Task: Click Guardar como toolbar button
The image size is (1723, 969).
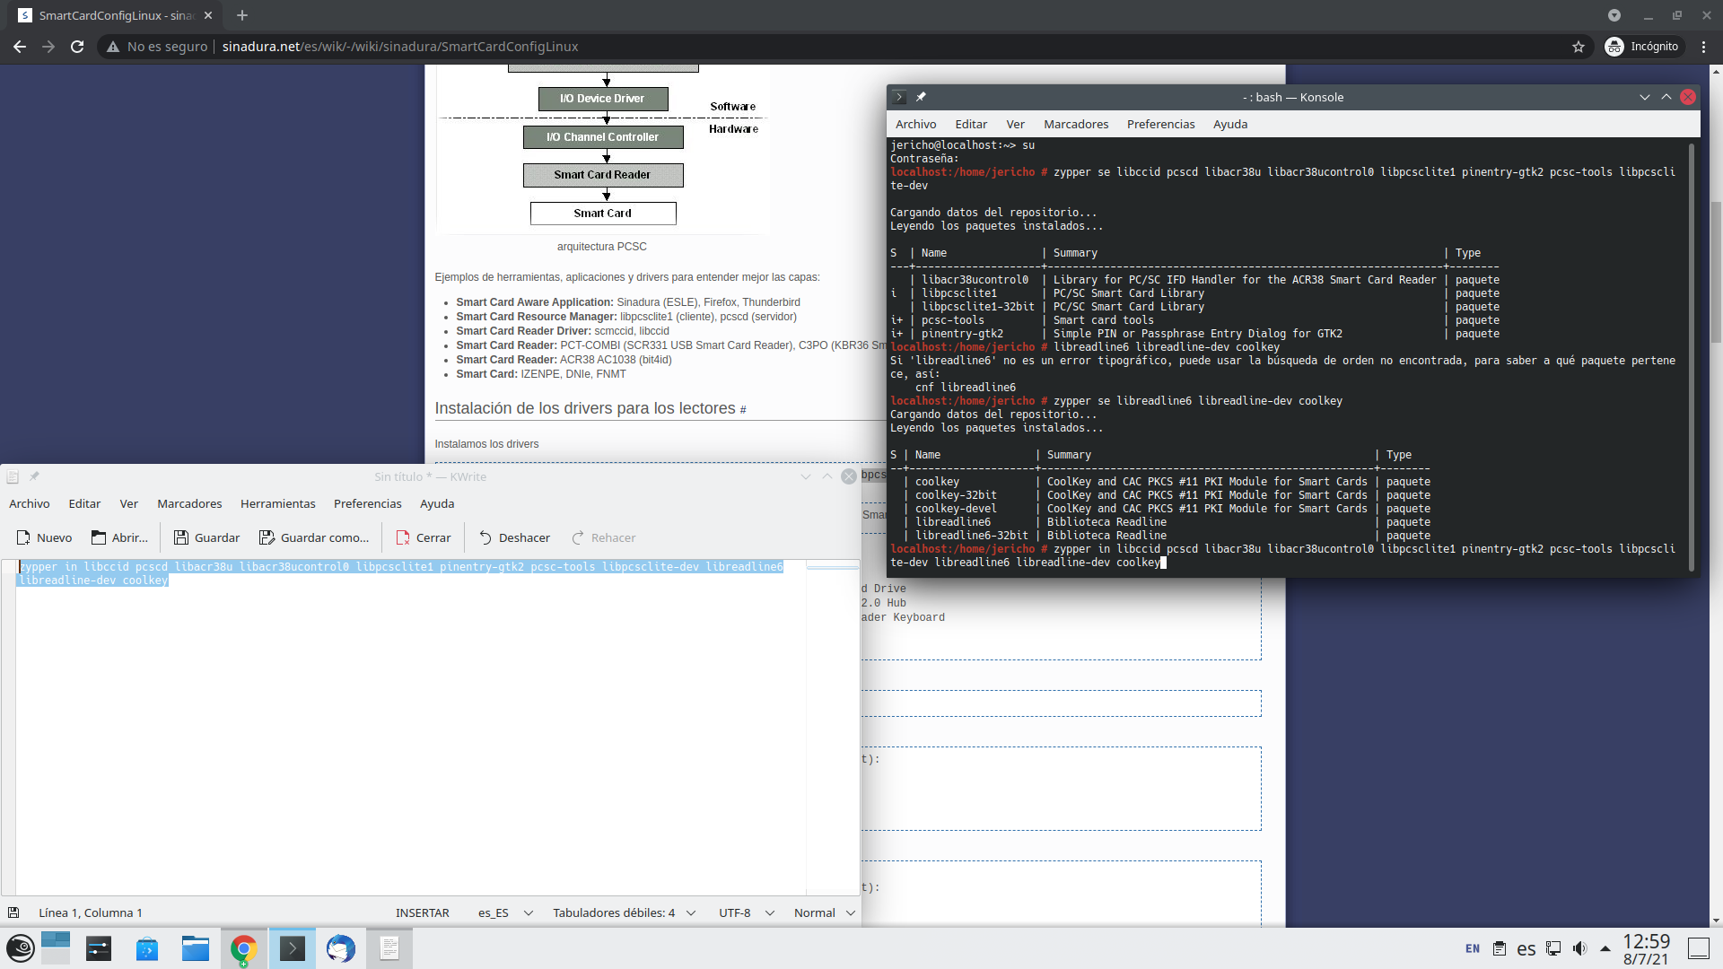Action: click(x=314, y=537)
